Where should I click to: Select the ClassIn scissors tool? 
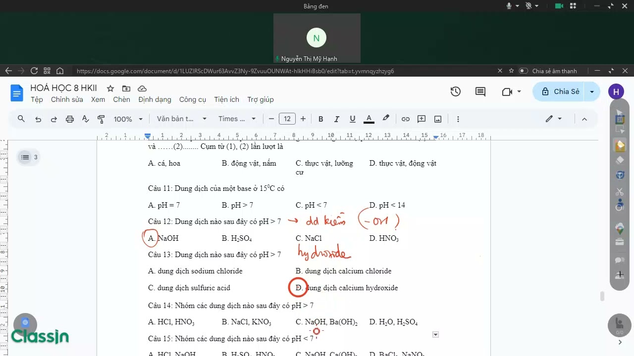[620, 191]
